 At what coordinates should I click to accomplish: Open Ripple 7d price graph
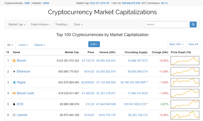185,83
